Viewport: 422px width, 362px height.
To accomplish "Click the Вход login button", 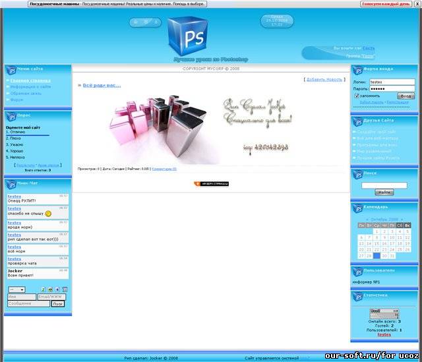I will click(x=406, y=96).
